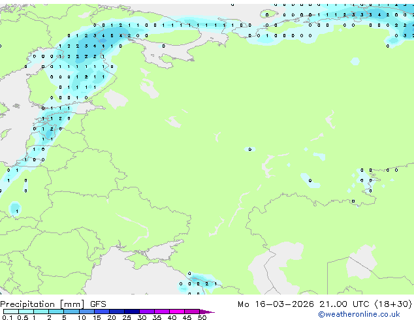This screenshot has width=414, height=320.
Task: Select the 35–40 mm legend color swatch
Action: pyautogui.click(x=162, y=312)
